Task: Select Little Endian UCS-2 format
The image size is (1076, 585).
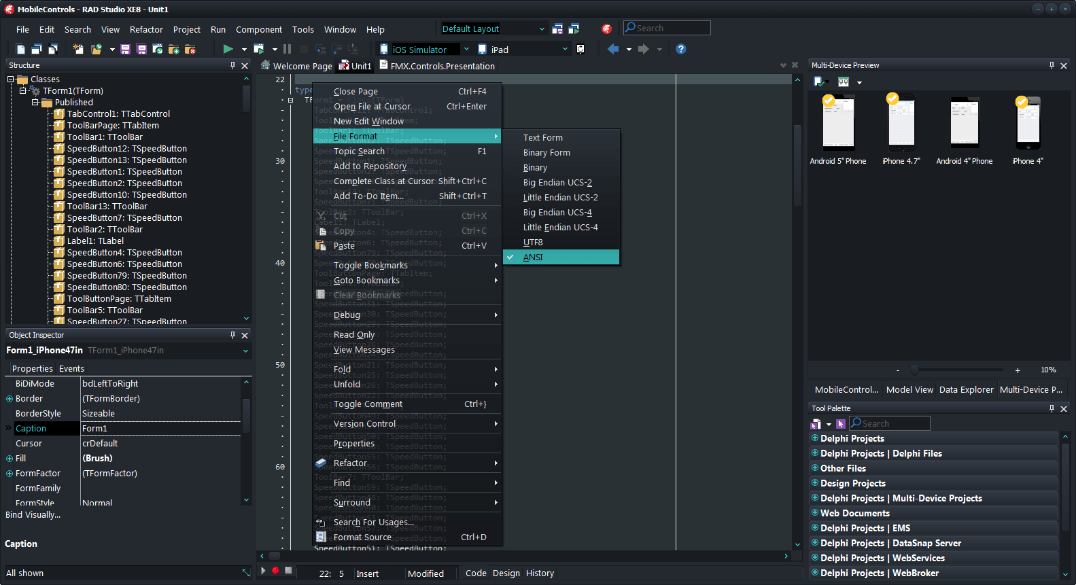Action: click(x=561, y=198)
